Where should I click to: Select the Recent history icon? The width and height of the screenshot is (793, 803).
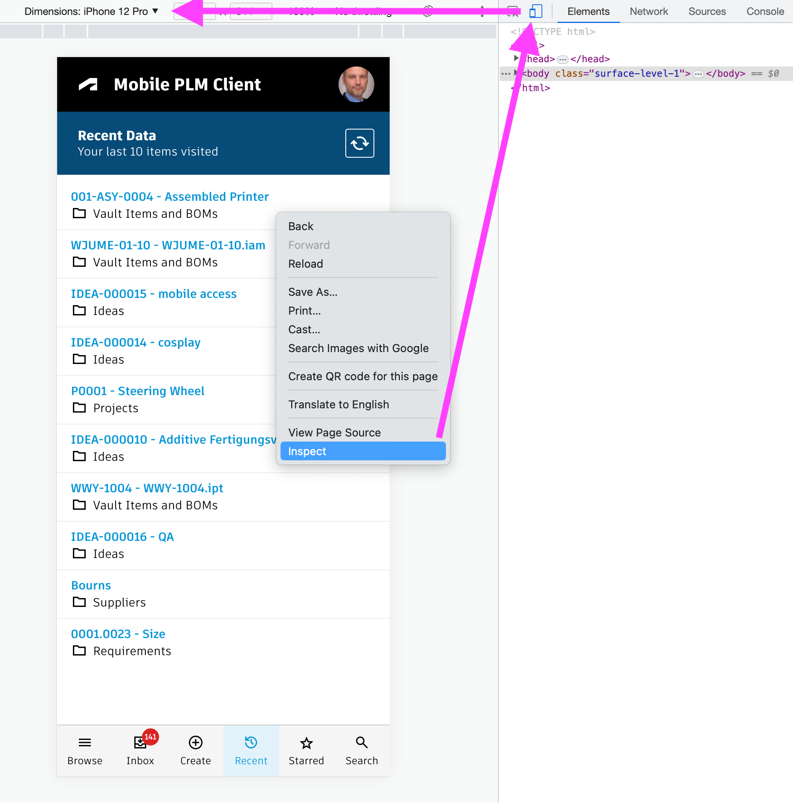coord(251,743)
